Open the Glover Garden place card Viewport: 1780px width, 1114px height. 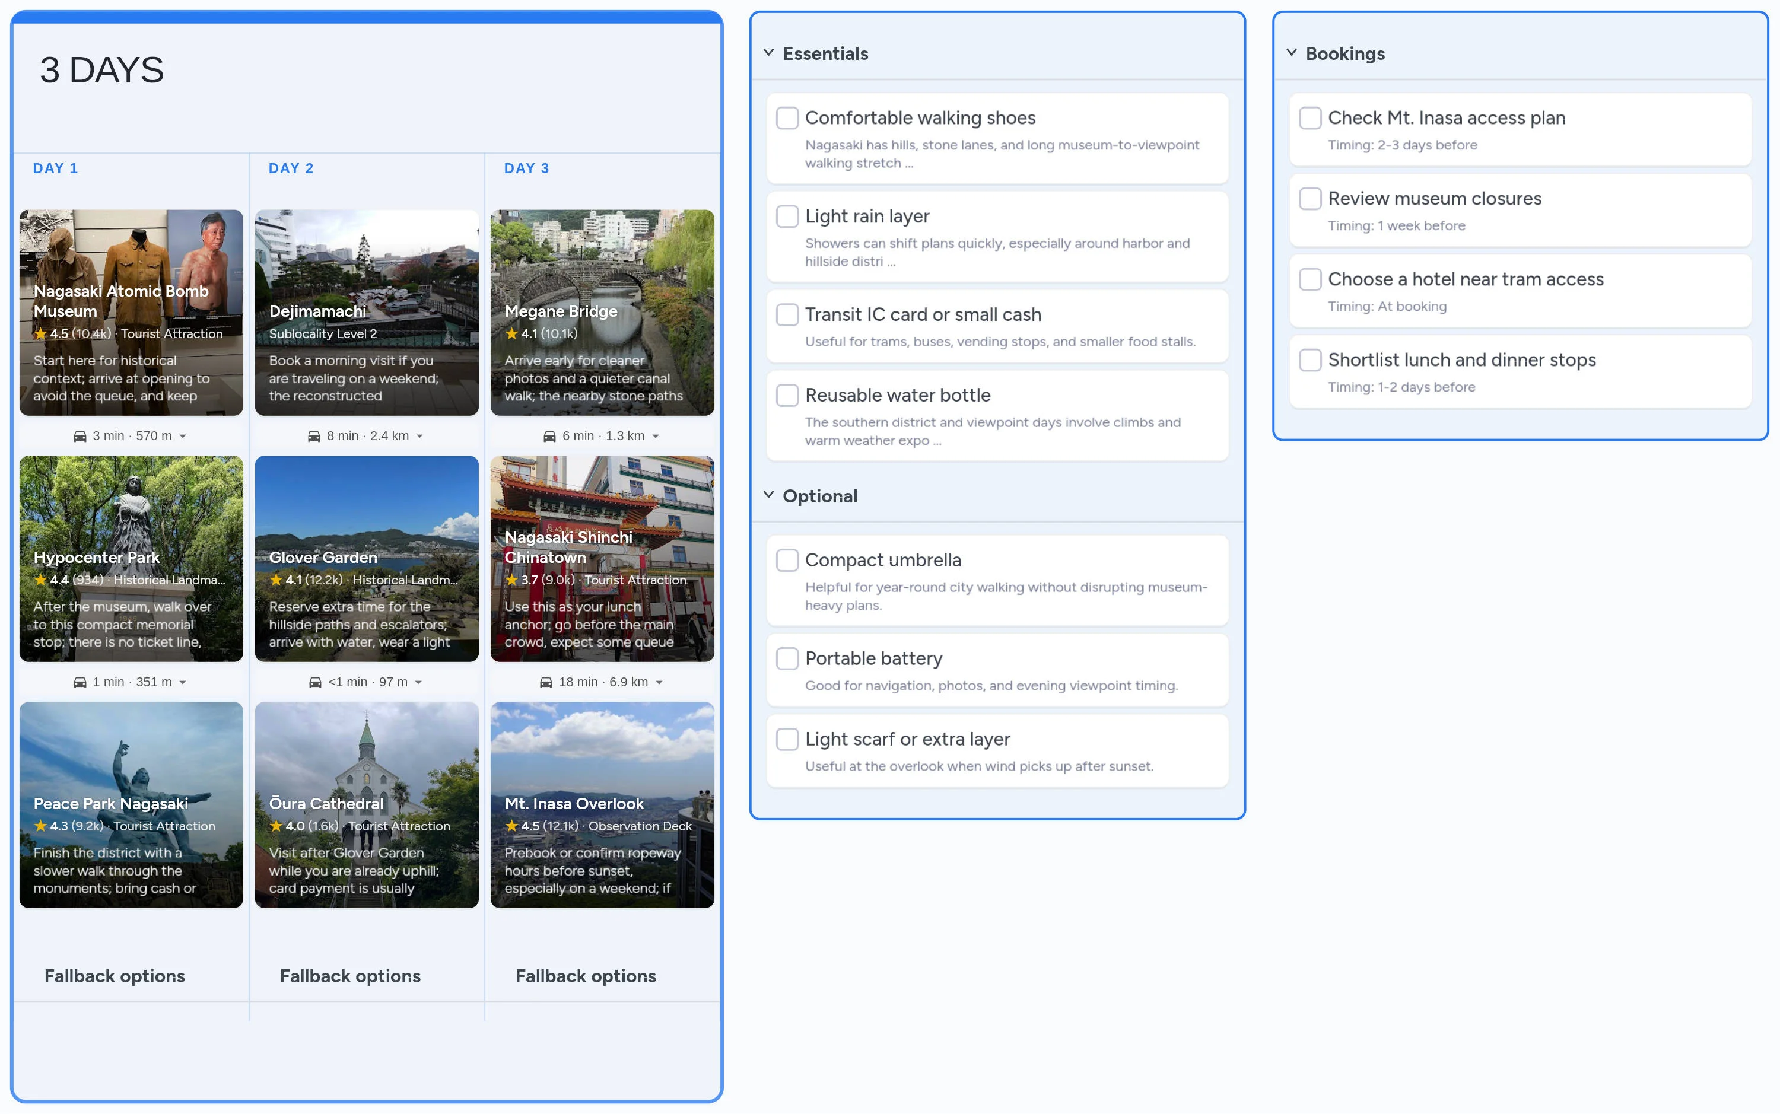click(x=366, y=558)
